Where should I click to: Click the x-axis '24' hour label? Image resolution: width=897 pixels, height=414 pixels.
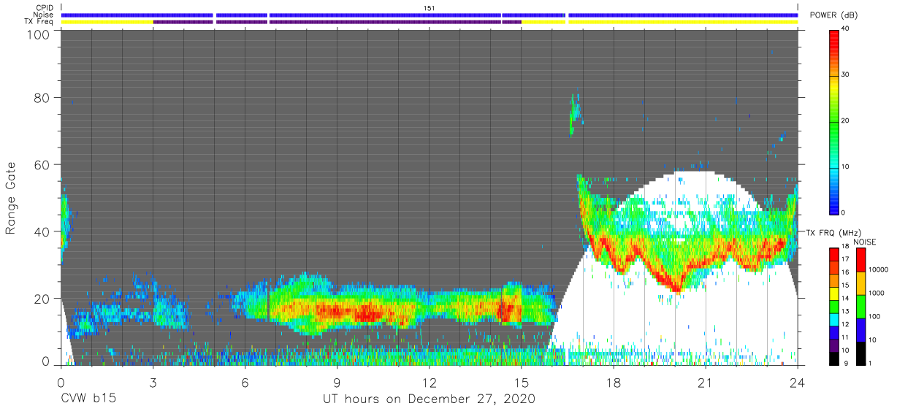coord(797,382)
